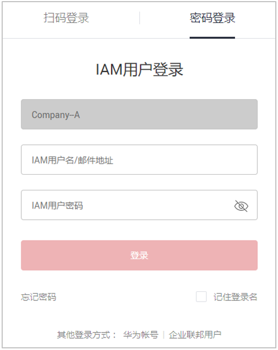
Task: Submit the form with 登录
Action: 139,255
